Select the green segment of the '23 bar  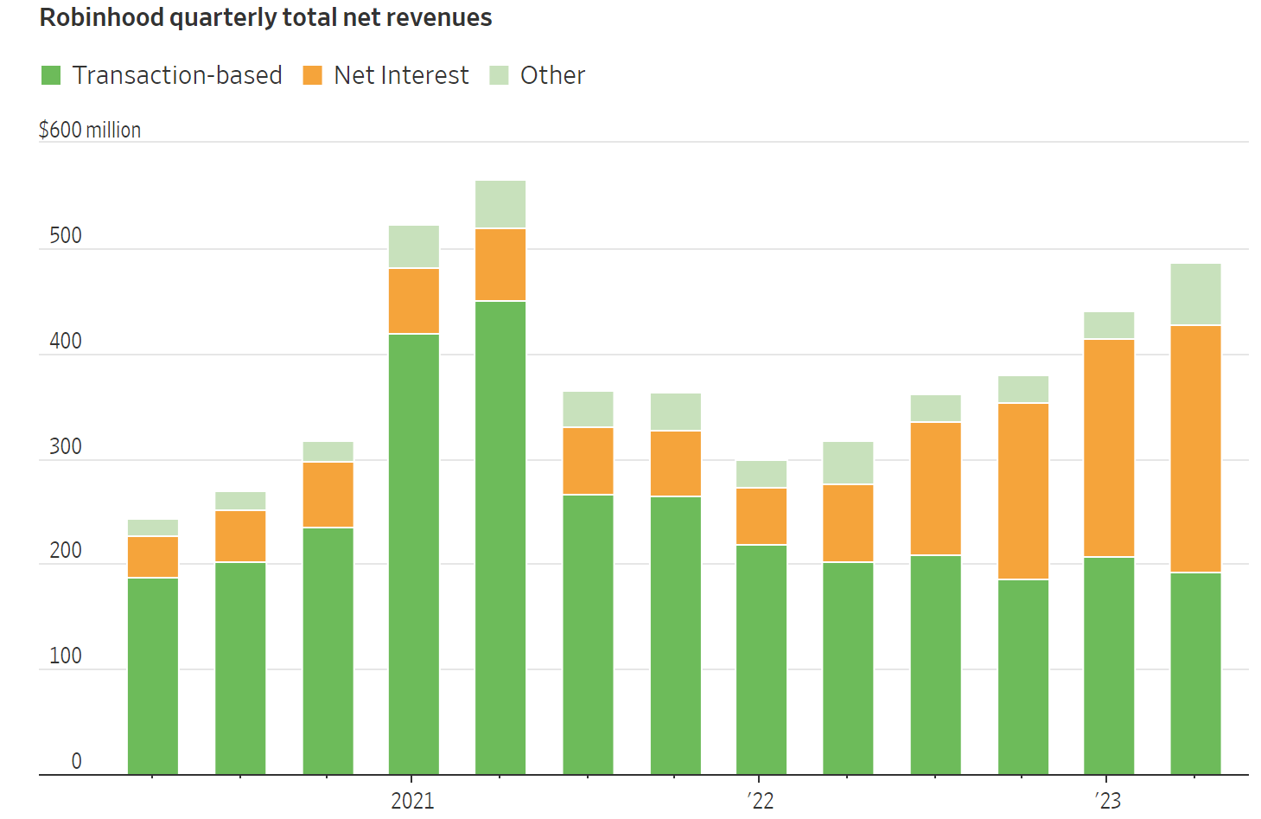pos(1109,666)
